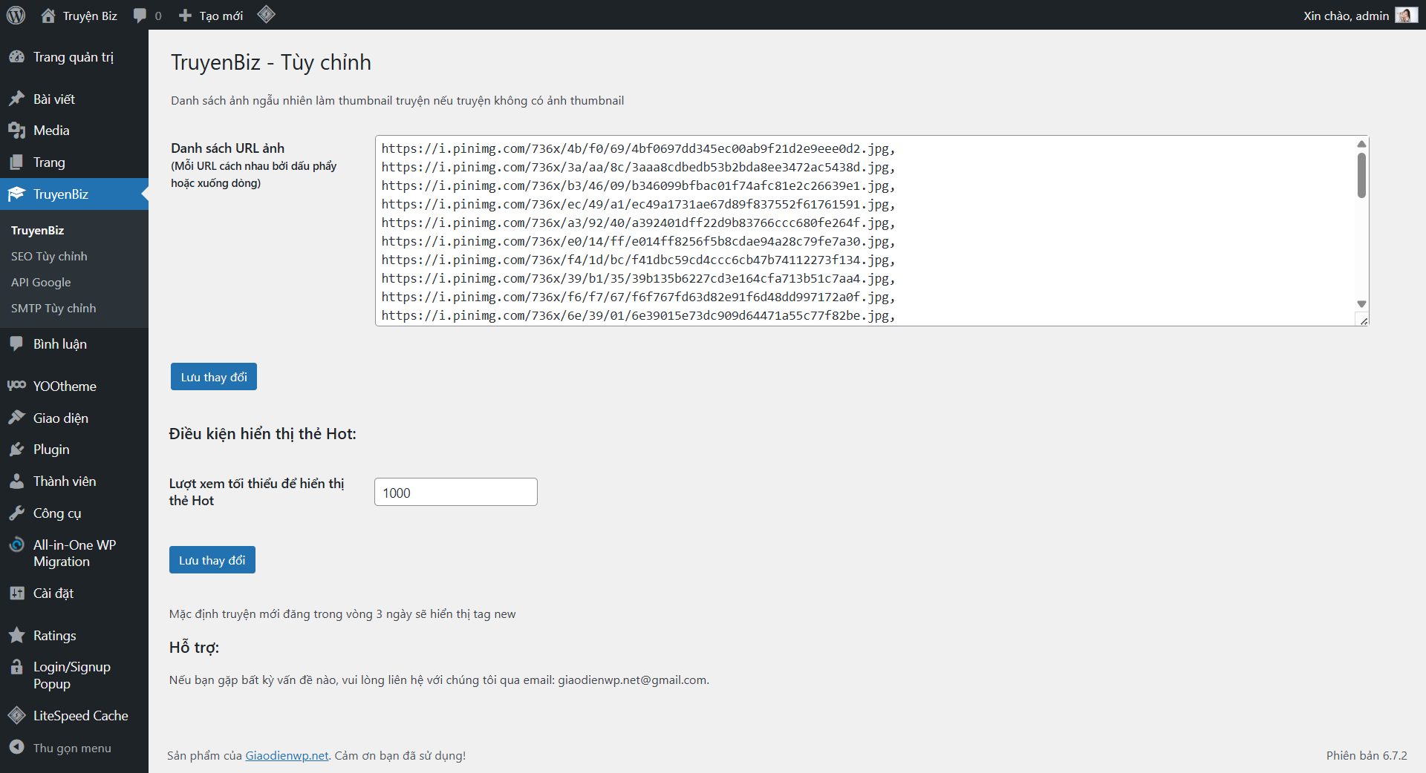Image resolution: width=1426 pixels, height=773 pixels.
Task: Click the TruyenBiz - Tùy chỉnh heading
Action: coord(271,62)
